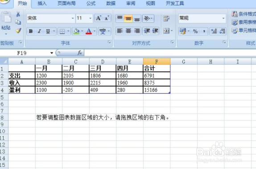Select column F header
Viewport: 256px width, 169px height.
157,62
